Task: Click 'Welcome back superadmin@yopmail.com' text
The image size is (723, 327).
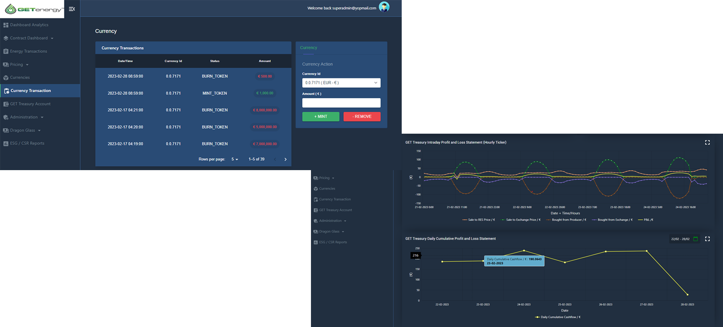Action: point(342,8)
